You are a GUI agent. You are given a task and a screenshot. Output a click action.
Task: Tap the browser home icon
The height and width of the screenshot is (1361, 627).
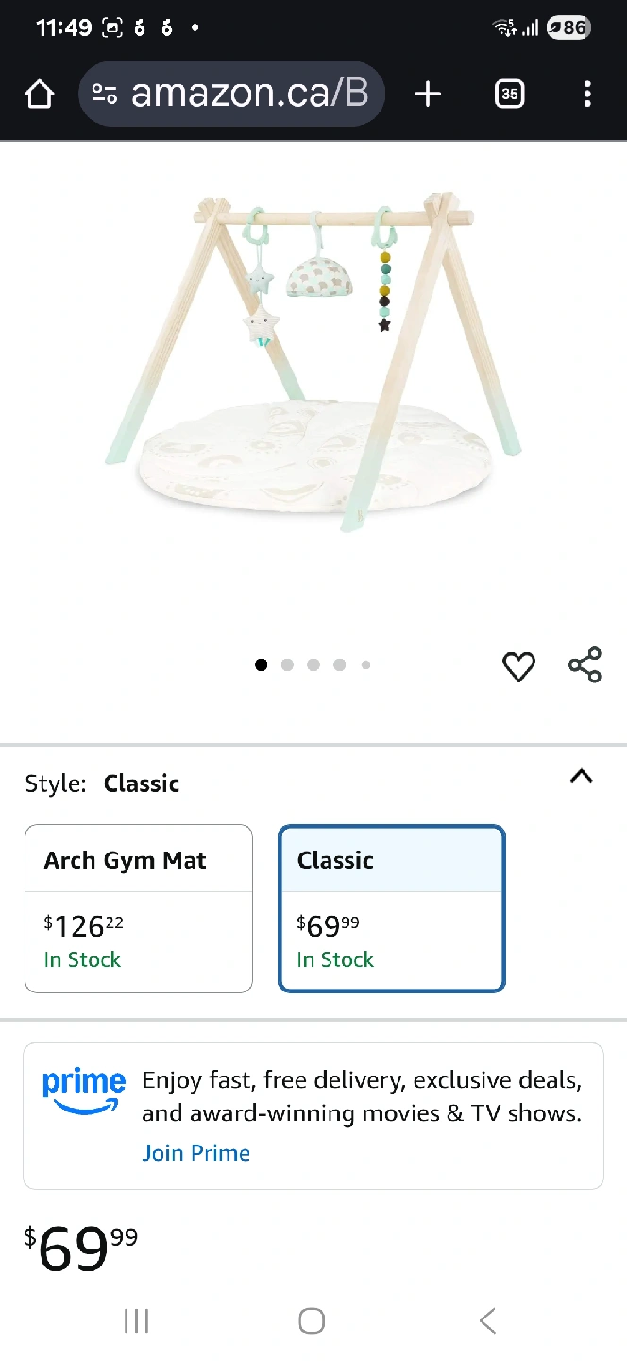pyautogui.click(x=40, y=94)
